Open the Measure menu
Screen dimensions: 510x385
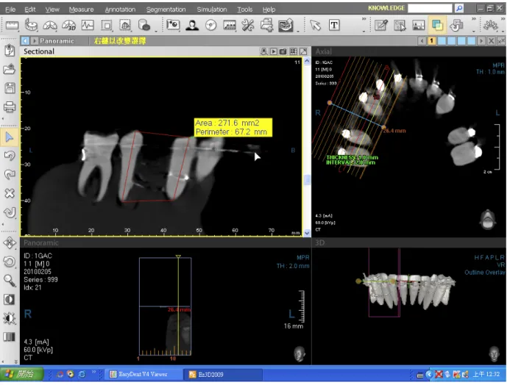point(81,10)
